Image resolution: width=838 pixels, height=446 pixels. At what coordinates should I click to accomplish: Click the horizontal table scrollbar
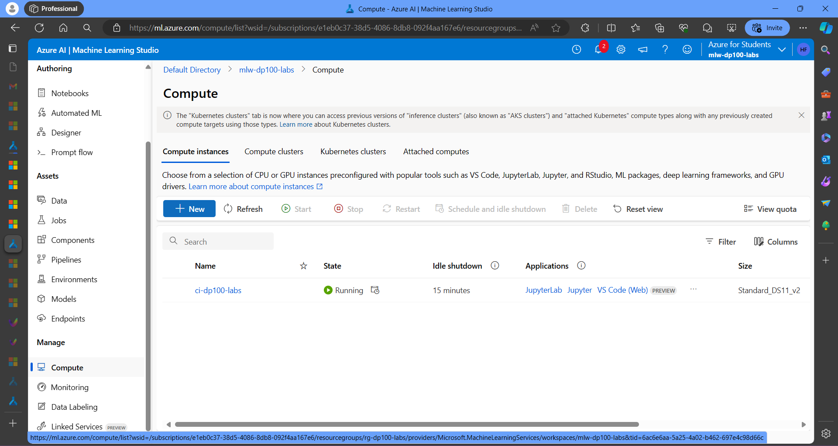(x=407, y=424)
